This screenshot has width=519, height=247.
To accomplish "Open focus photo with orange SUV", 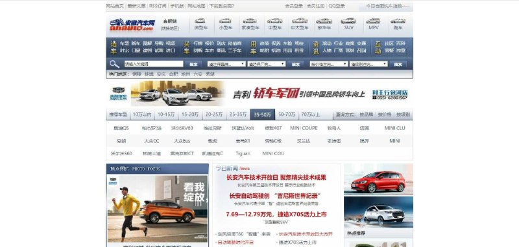I will (x=158, y=208).
